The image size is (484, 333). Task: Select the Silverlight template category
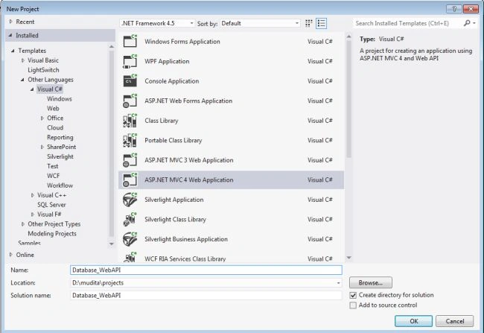tap(60, 156)
